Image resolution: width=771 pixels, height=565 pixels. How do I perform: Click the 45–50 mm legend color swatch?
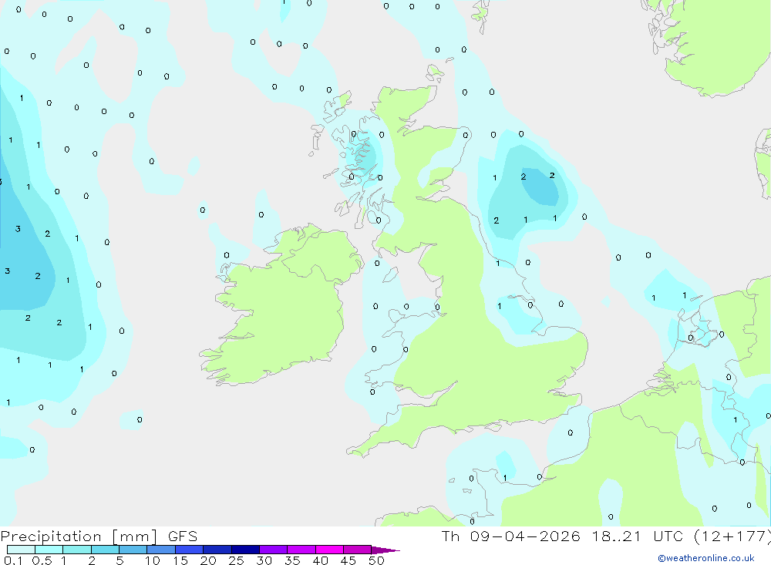[357, 550]
